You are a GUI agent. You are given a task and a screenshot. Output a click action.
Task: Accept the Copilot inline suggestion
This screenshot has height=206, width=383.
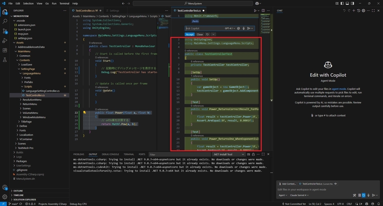click(x=190, y=34)
